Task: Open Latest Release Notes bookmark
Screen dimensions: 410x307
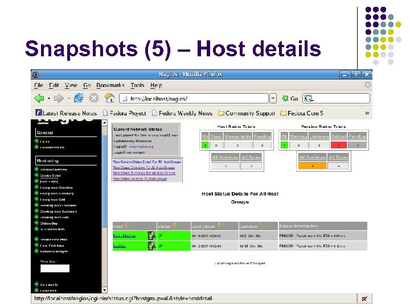Action: [66, 113]
